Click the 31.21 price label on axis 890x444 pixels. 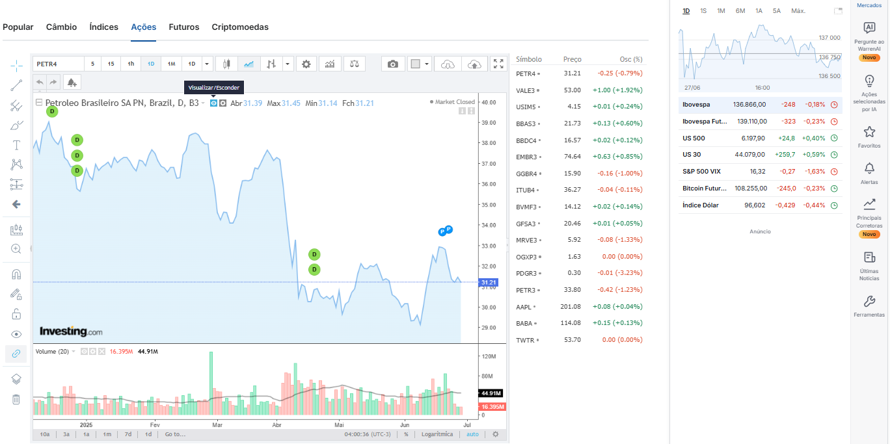coord(489,283)
